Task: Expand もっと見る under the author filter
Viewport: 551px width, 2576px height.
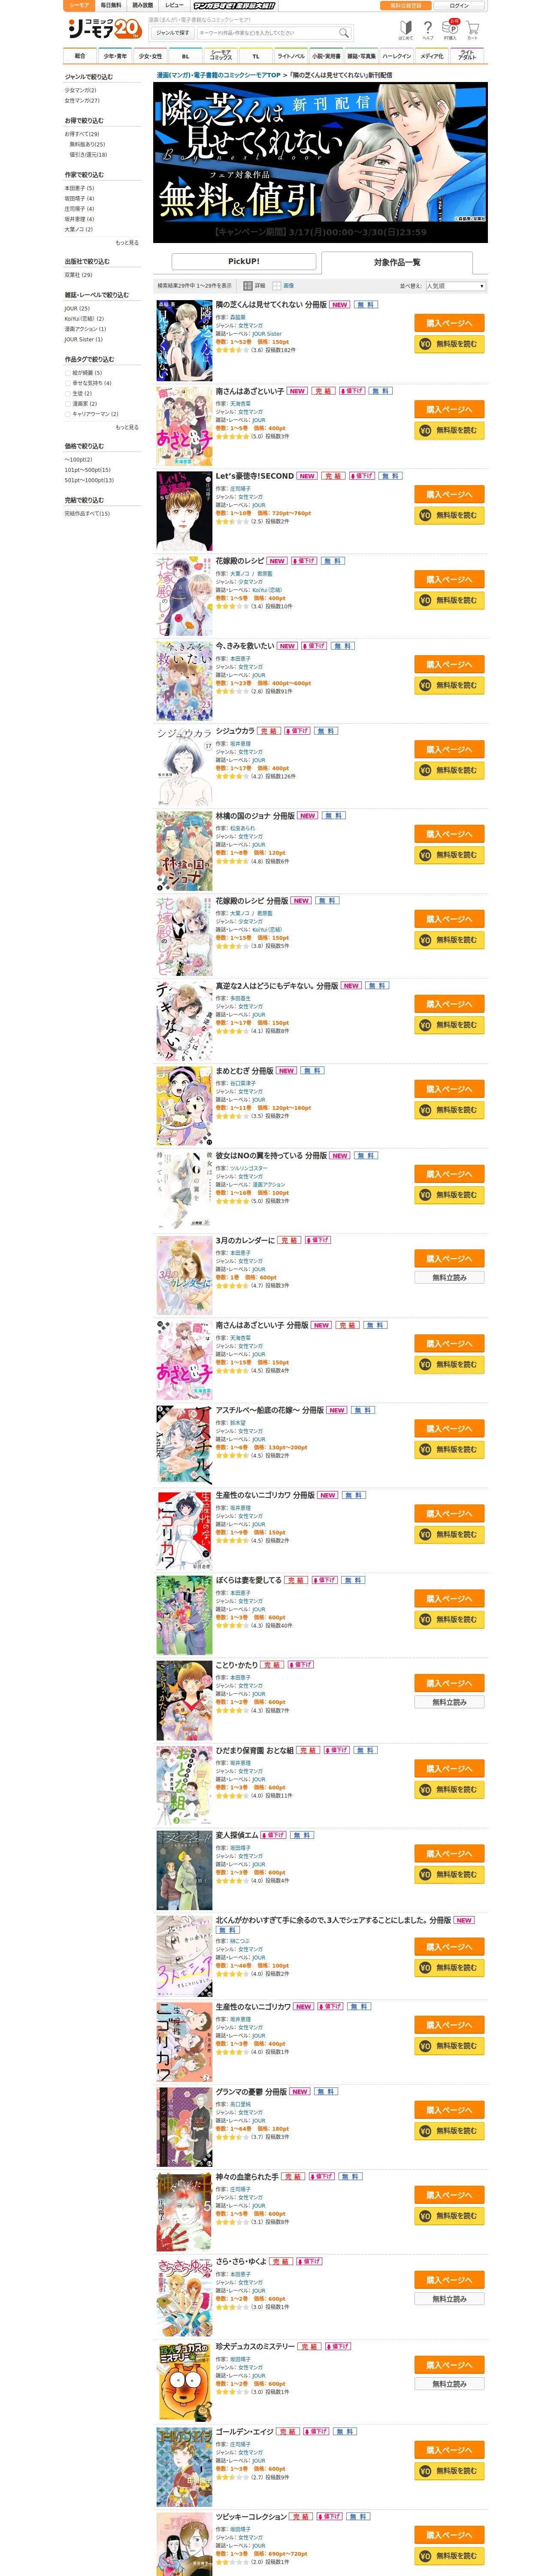Action: click(127, 243)
